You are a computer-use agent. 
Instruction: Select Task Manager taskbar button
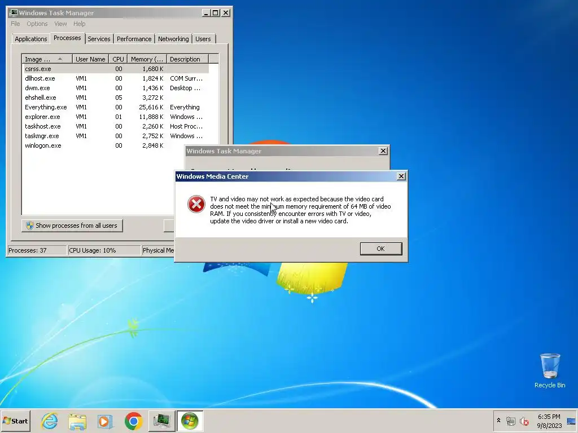point(161,421)
